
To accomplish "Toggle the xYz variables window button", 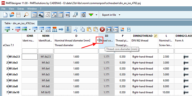I will pos(54,15).
